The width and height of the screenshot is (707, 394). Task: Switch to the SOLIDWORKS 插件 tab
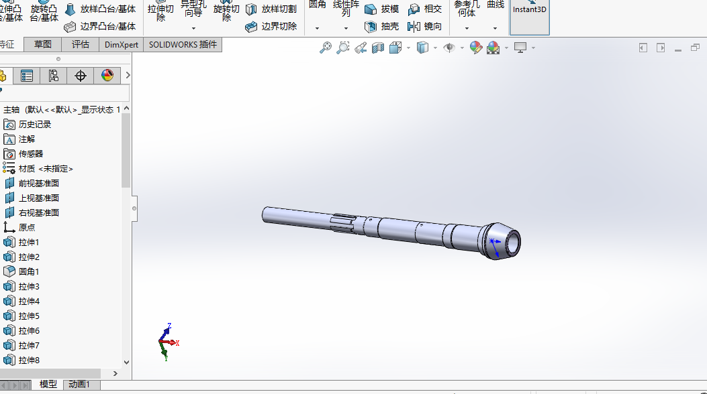point(183,44)
